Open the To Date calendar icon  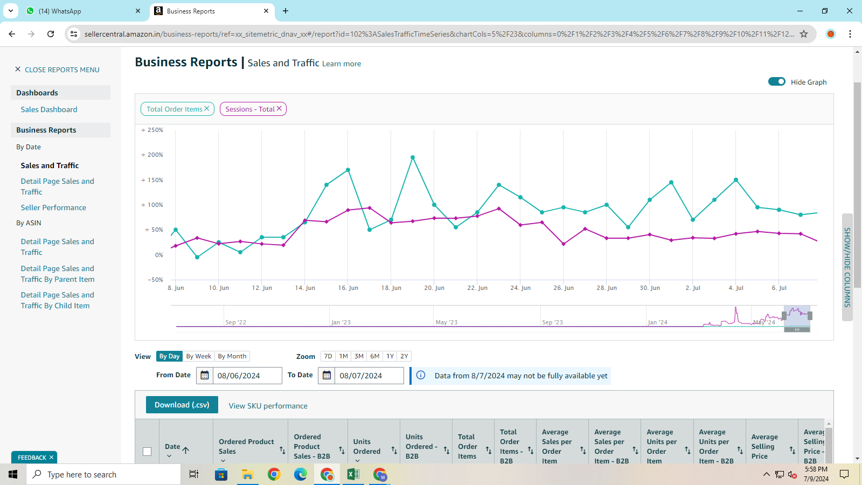326,376
